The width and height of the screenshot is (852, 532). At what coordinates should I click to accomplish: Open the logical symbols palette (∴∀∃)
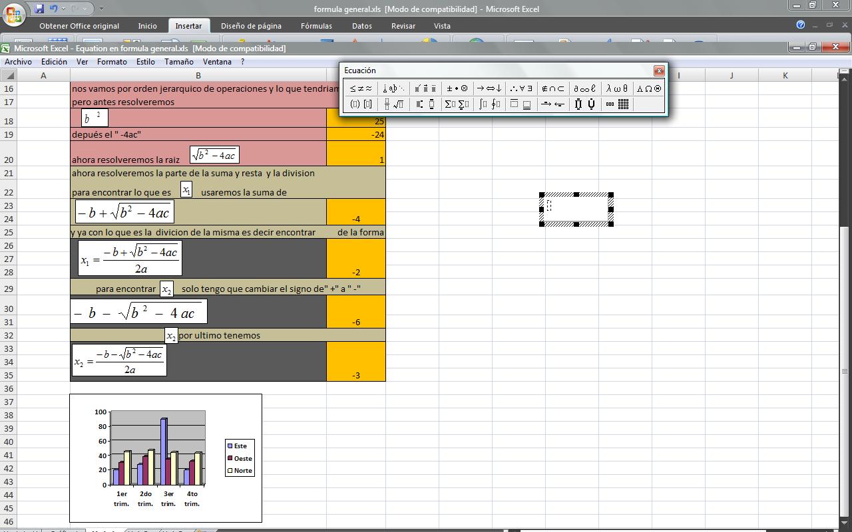[x=521, y=88]
